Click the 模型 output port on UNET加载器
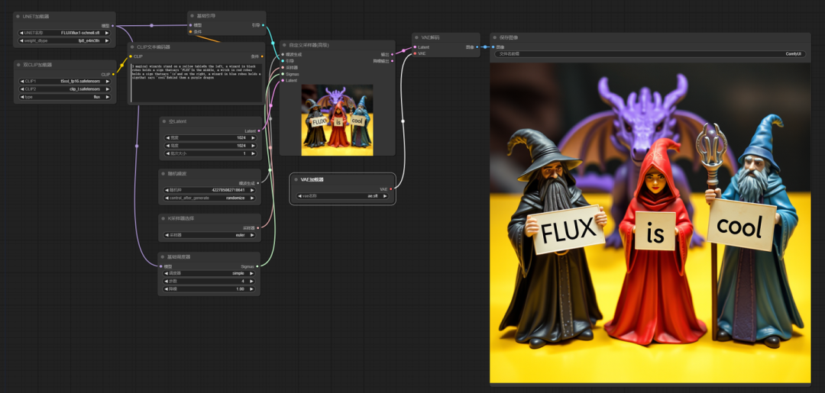The width and height of the screenshot is (825, 393). pyautogui.click(x=112, y=25)
